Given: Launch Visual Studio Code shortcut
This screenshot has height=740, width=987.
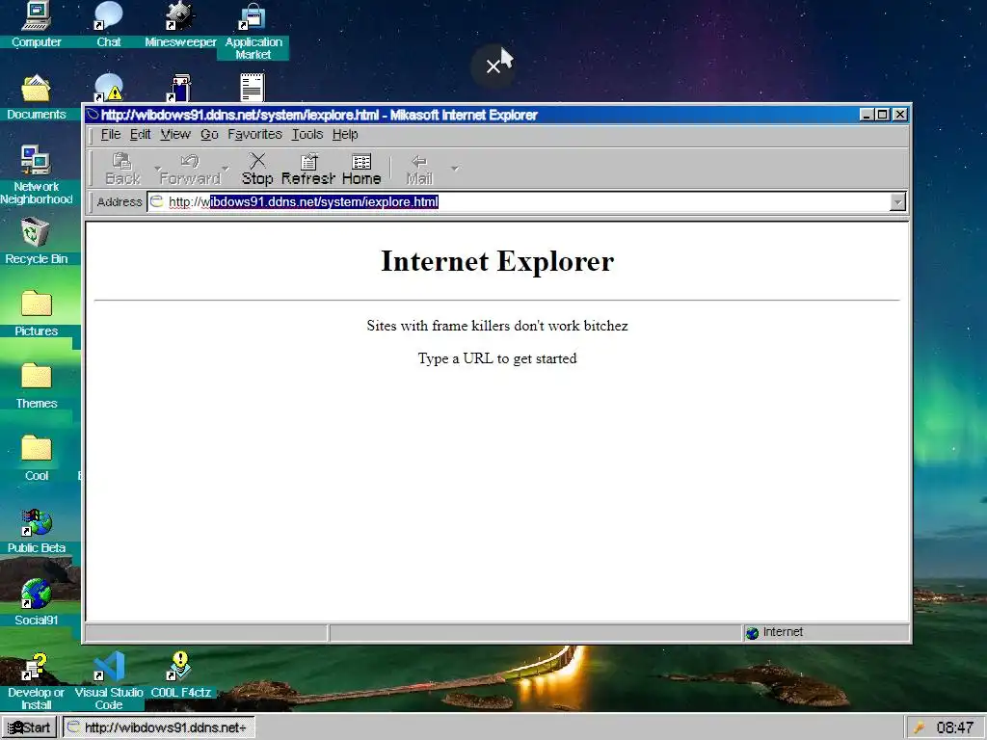Looking at the screenshot, I should point(108,681).
